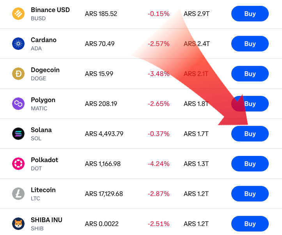Buy Dogecoin using its Buy button
The image size is (282, 235).
(250, 74)
